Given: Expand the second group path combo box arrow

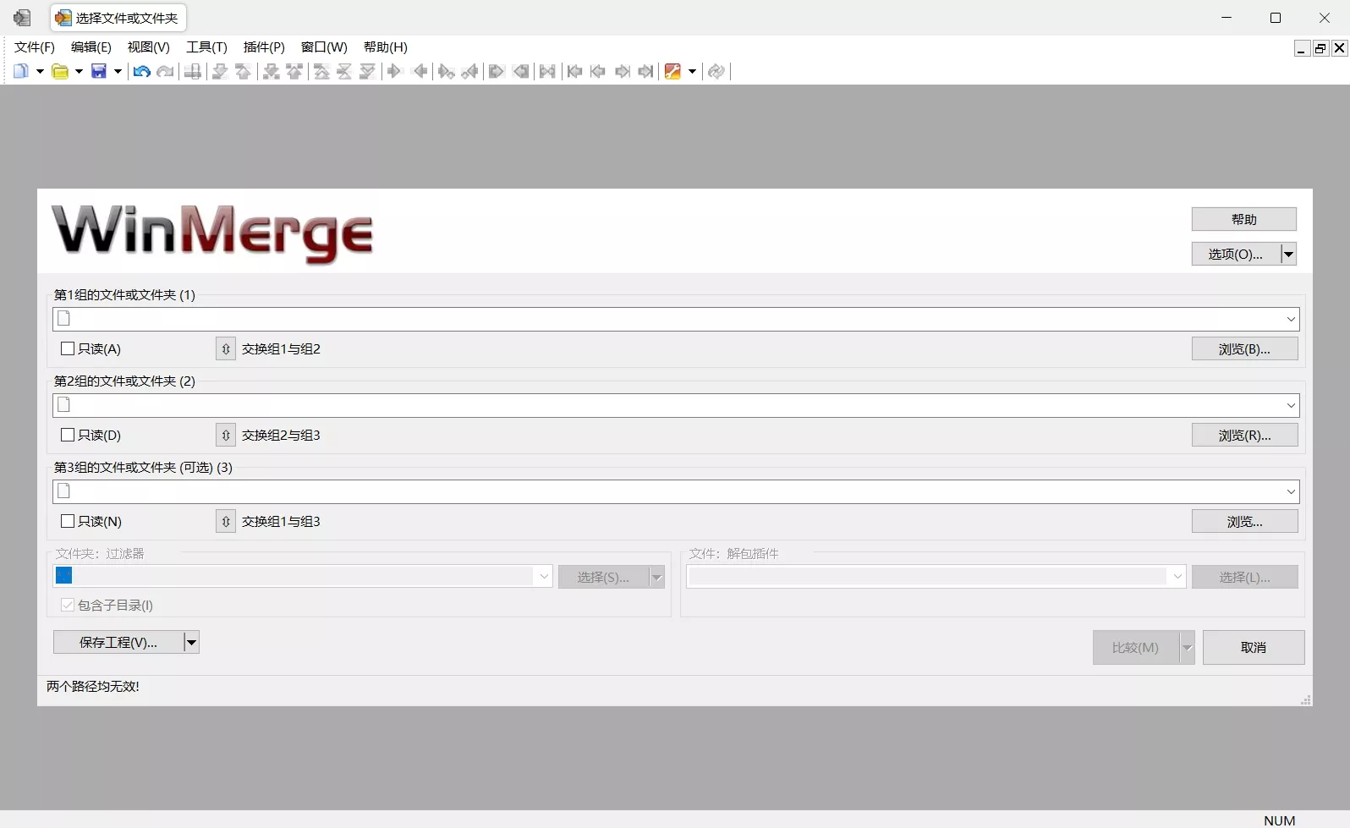Looking at the screenshot, I should coord(1291,405).
